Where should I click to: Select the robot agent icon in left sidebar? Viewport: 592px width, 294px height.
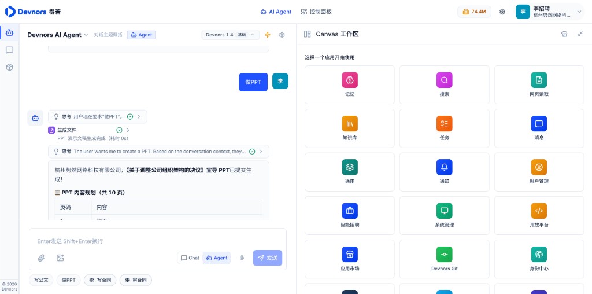[9, 33]
